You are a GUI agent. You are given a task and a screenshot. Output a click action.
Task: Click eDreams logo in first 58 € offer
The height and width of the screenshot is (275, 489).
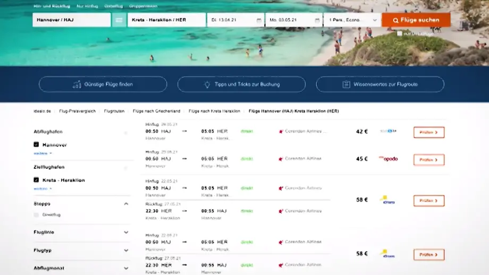pyautogui.click(x=387, y=200)
